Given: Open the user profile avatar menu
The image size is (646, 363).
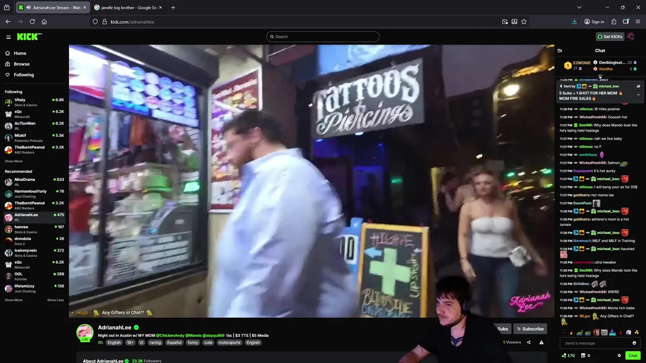Looking at the screenshot, I should pos(631,37).
